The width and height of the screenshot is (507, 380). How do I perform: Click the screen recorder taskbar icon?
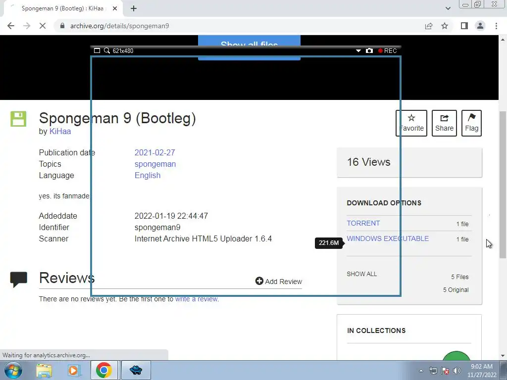point(136,370)
